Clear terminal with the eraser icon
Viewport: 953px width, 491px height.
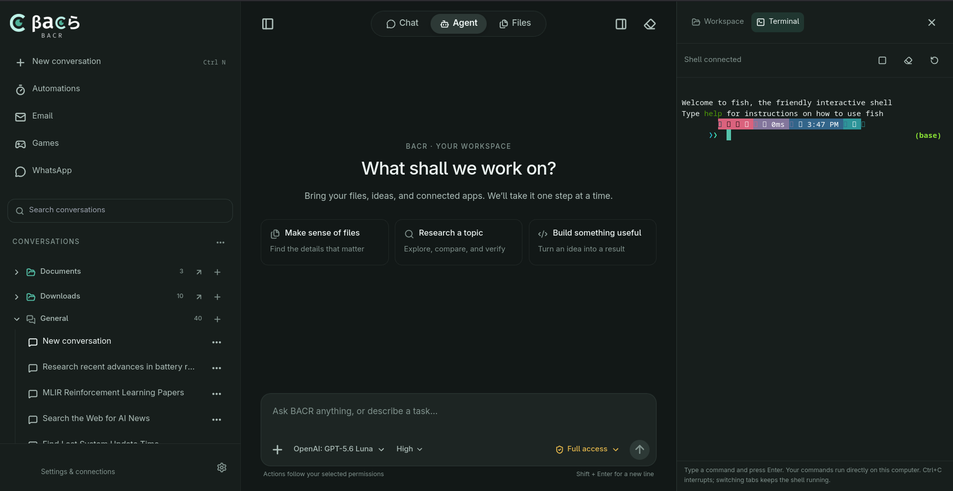908,60
